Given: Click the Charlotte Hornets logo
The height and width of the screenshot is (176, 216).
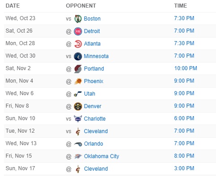Looking at the screenshot, I should click(78, 119).
